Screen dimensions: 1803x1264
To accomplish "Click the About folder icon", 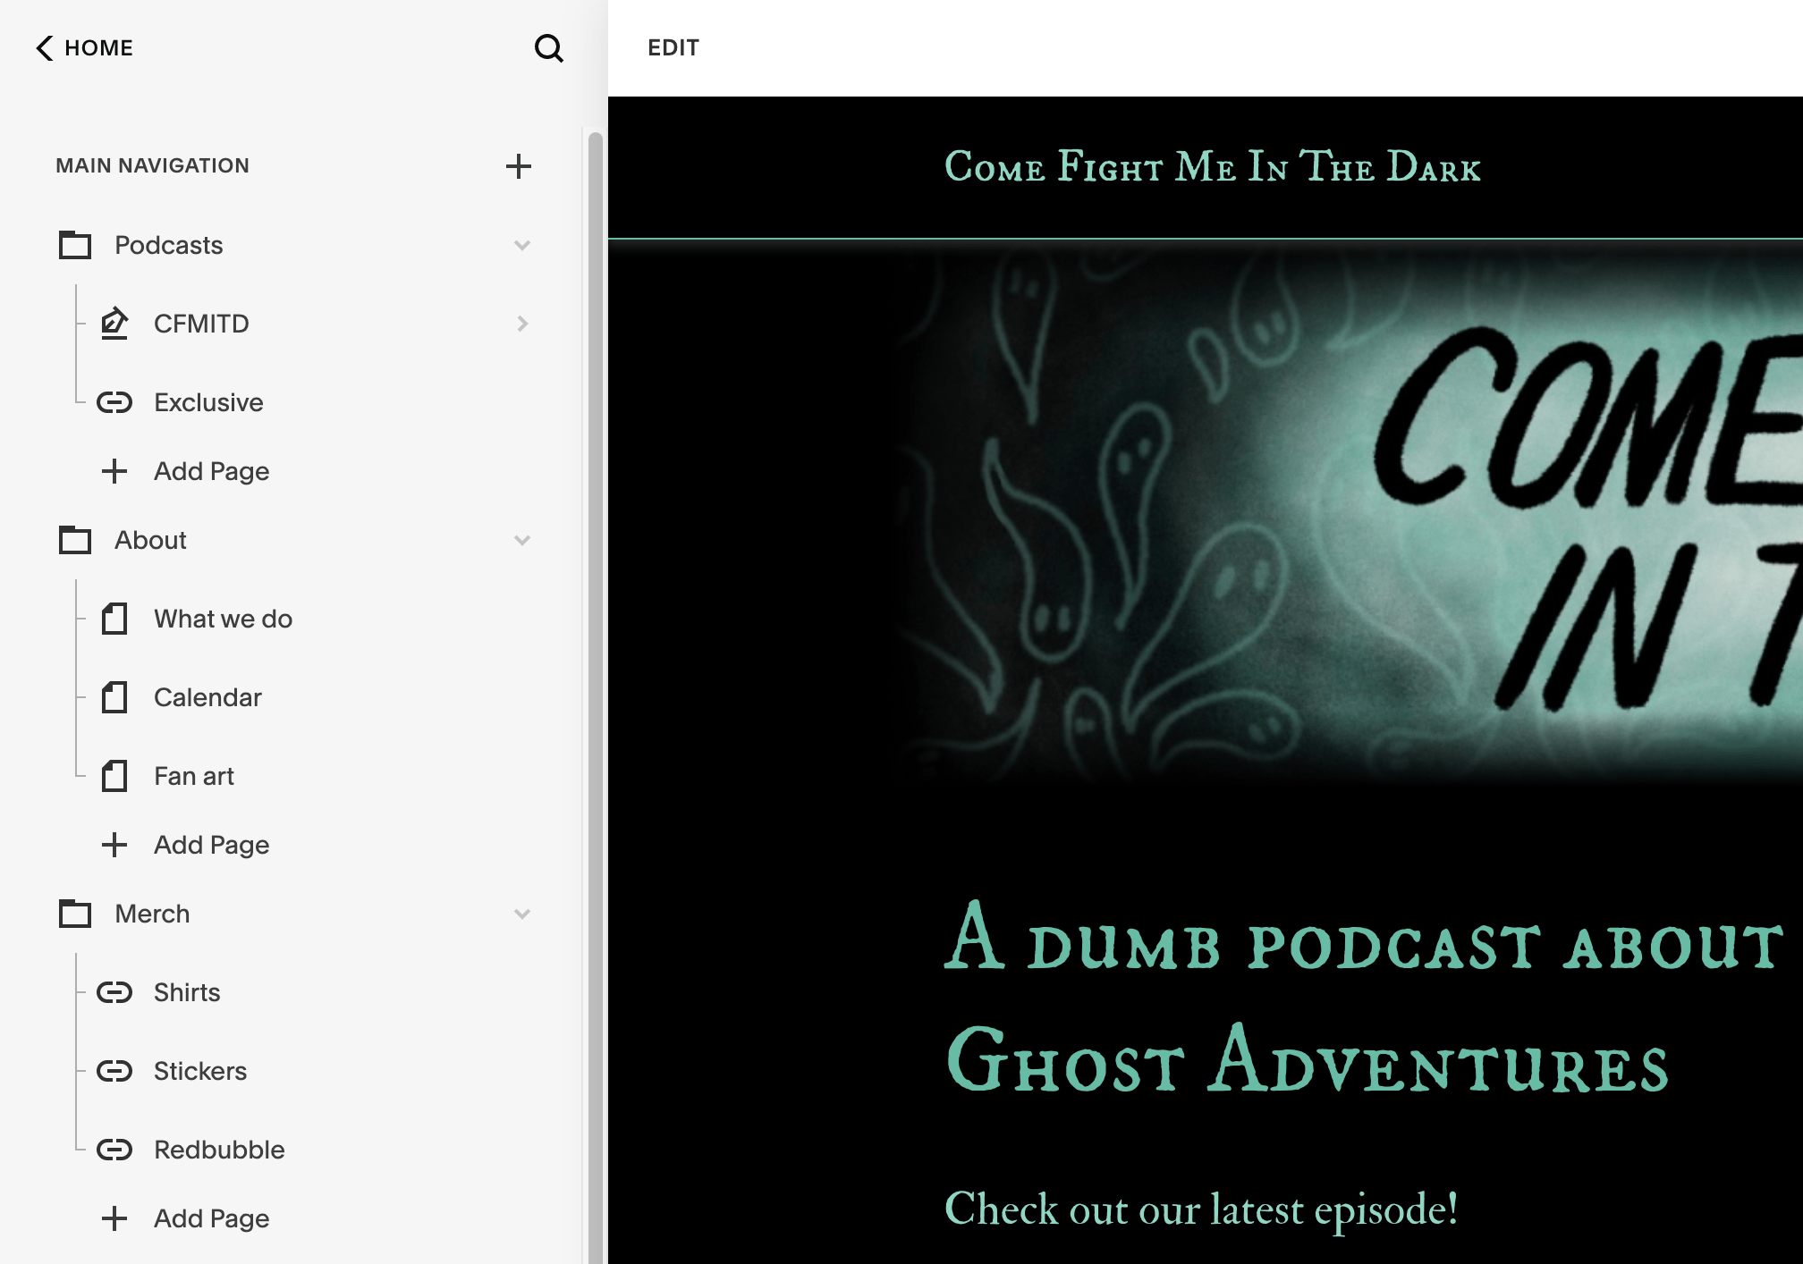I will [x=75, y=540].
